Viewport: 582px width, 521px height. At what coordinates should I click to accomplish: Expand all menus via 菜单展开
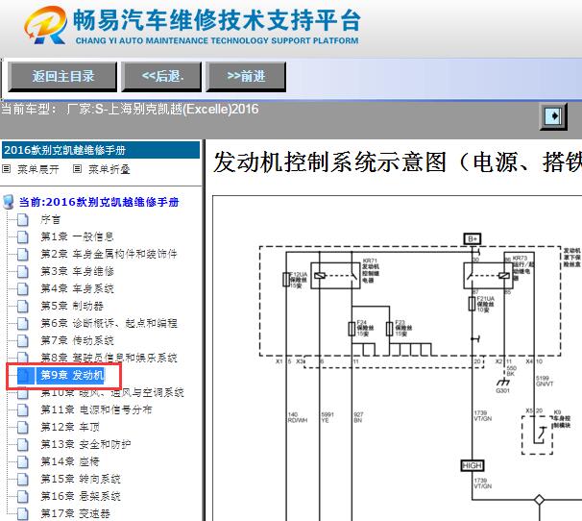tap(37, 169)
